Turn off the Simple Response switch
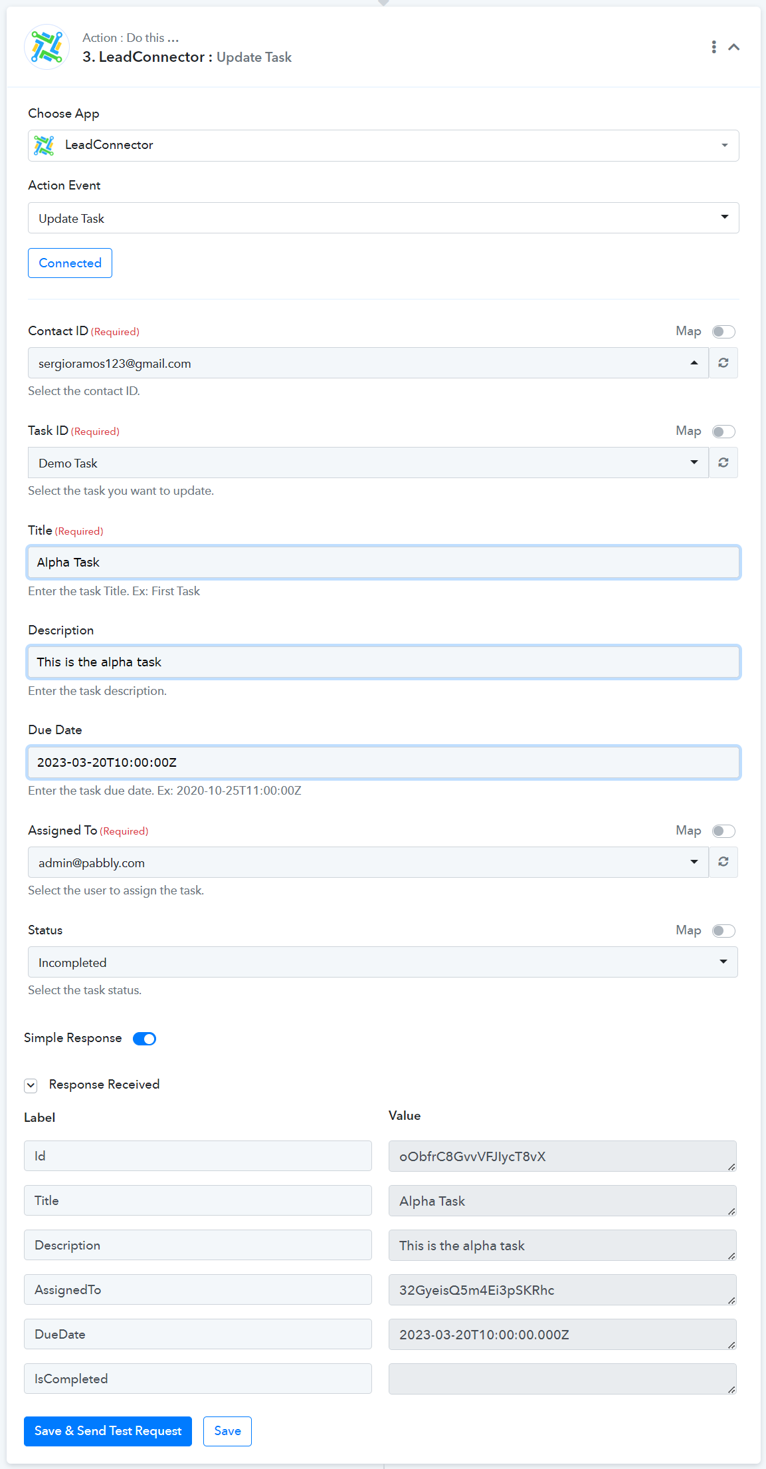 point(144,1039)
